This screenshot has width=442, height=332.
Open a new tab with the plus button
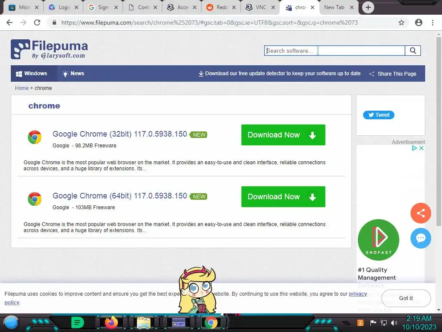(368, 7)
